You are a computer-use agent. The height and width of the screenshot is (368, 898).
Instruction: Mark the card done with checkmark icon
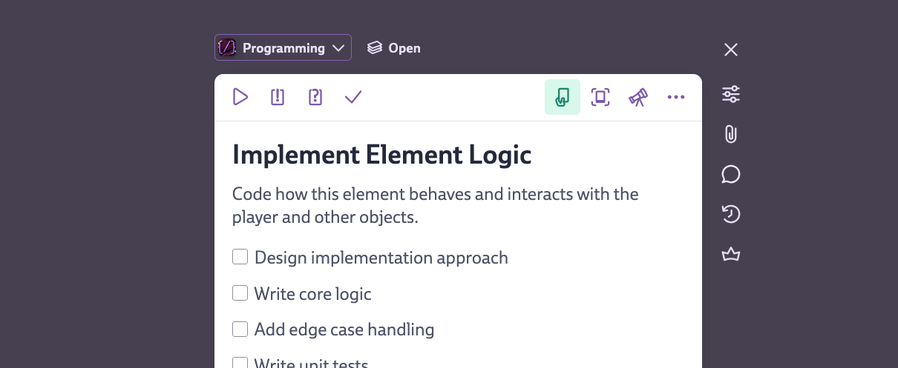[353, 97]
